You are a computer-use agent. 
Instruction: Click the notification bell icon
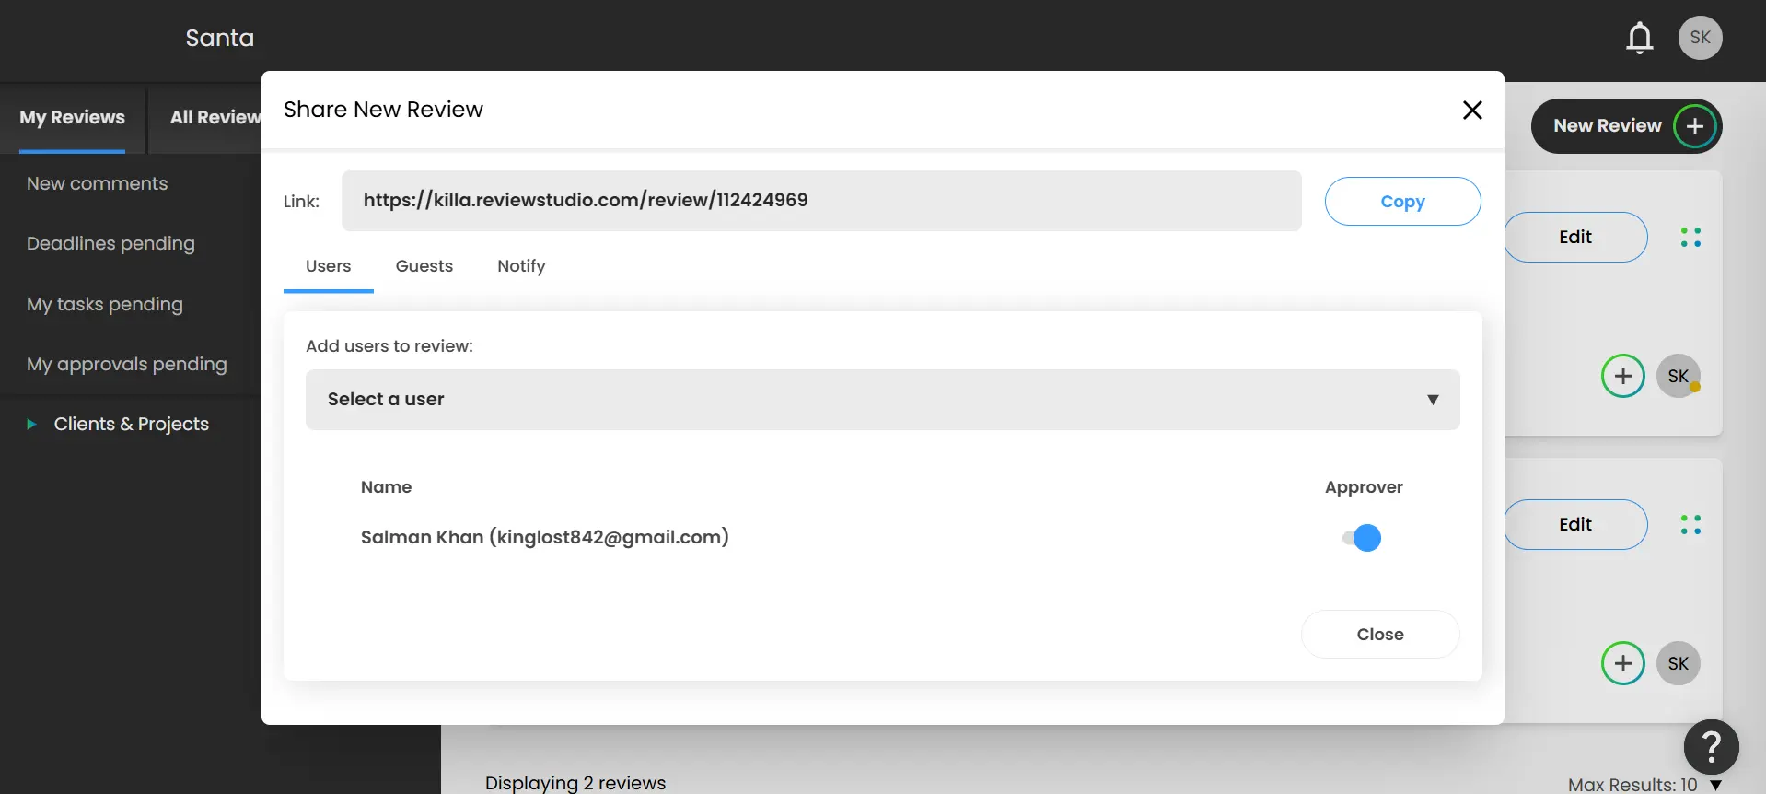point(1639,38)
